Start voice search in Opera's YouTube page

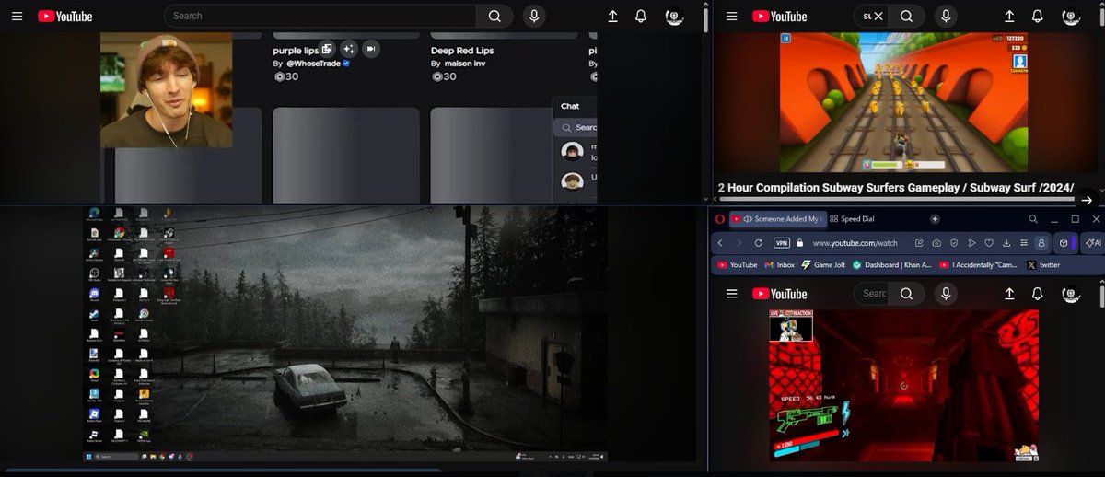pyautogui.click(x=945, y=294)
